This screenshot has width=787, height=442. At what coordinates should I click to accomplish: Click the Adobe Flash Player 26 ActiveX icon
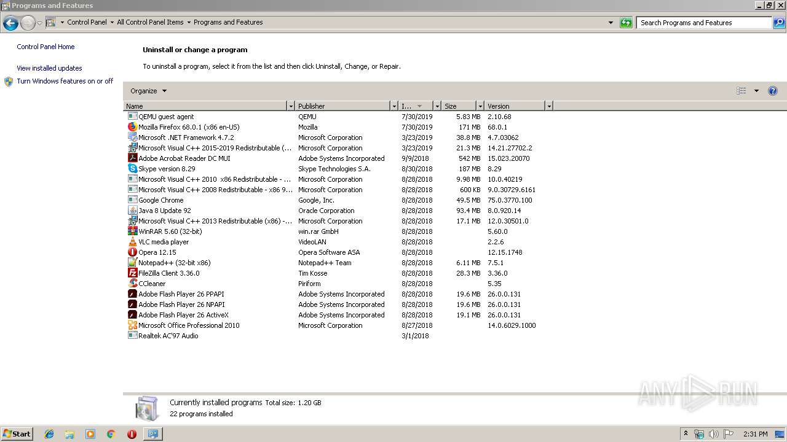click(x=132, y=315)
